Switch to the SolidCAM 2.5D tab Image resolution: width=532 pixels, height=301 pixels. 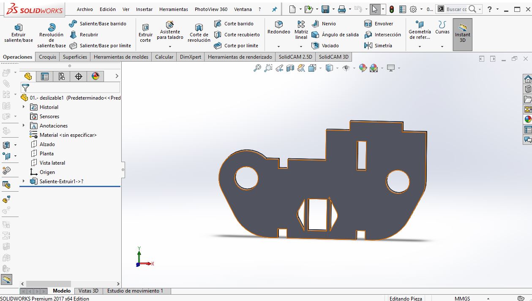(x=295, y=57)
